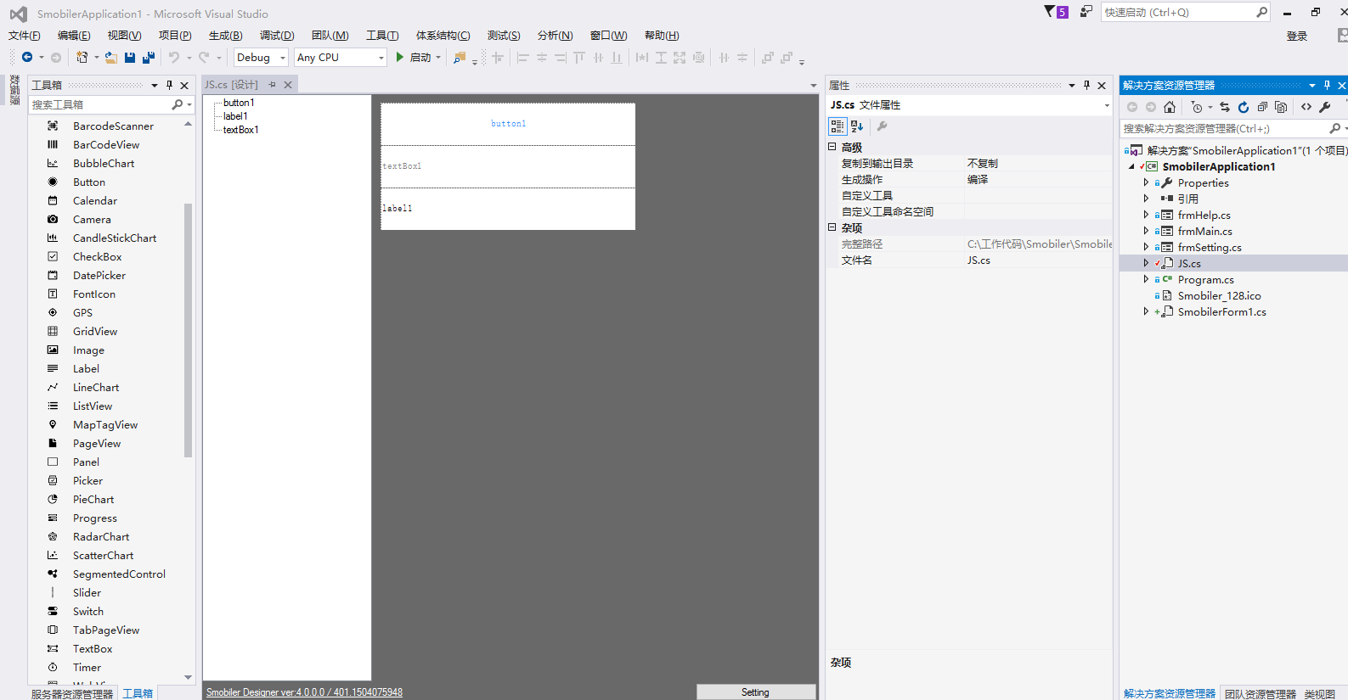Image resolution: width=1348 pixels, height=700 pixels.
Task: Click the 登录 sign-in link
Action: [x=1297, y=36]
